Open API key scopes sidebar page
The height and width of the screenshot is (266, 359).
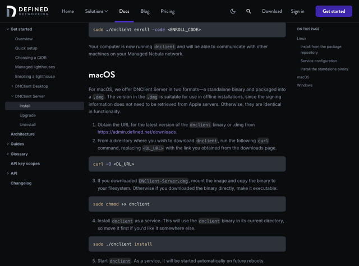pos(25,164)
